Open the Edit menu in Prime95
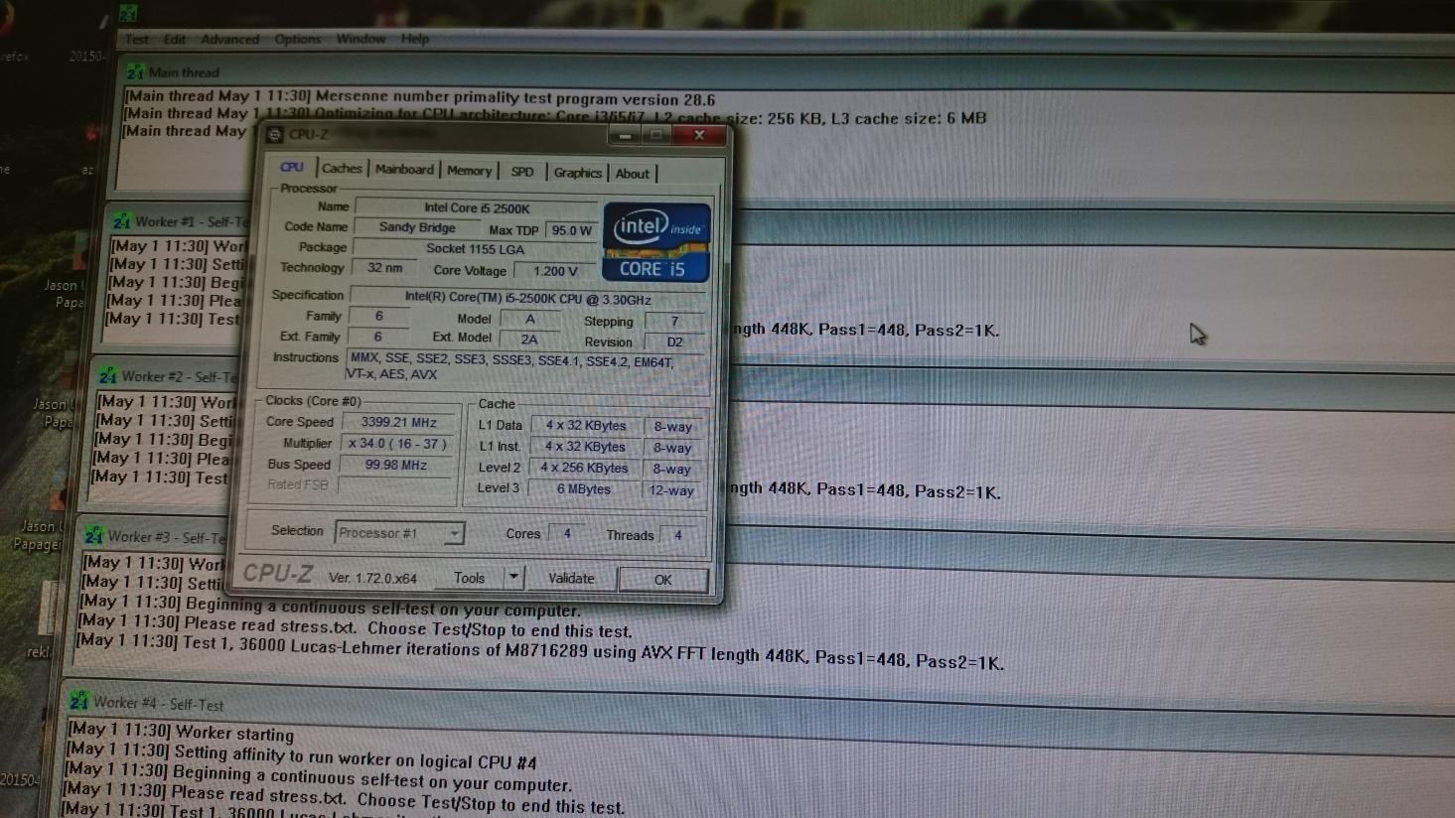 [175, 39]
